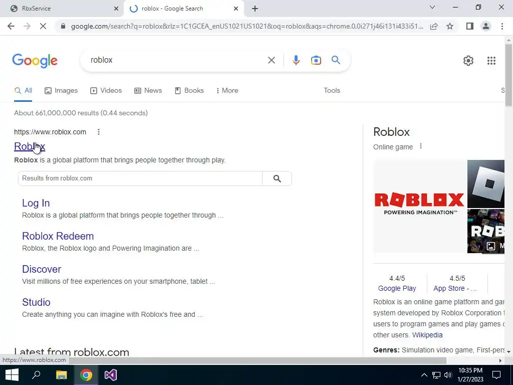Open Google Play rating link

(x=397, y=288)
